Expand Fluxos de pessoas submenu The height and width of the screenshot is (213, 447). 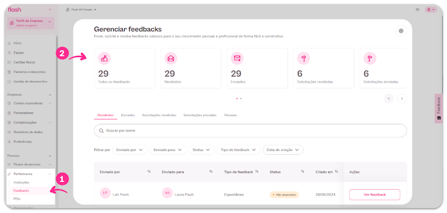50,164
